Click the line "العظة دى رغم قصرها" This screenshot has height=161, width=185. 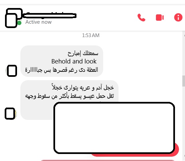[61, 70]
